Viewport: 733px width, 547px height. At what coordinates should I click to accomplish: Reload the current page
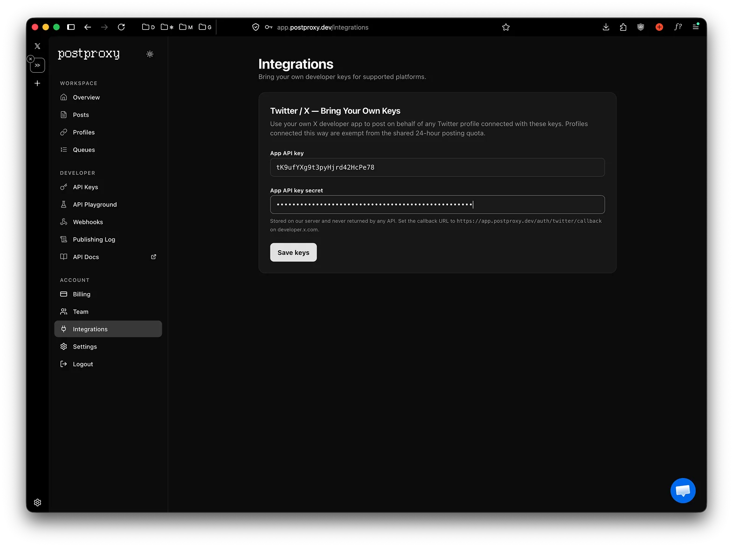[121, 27]
